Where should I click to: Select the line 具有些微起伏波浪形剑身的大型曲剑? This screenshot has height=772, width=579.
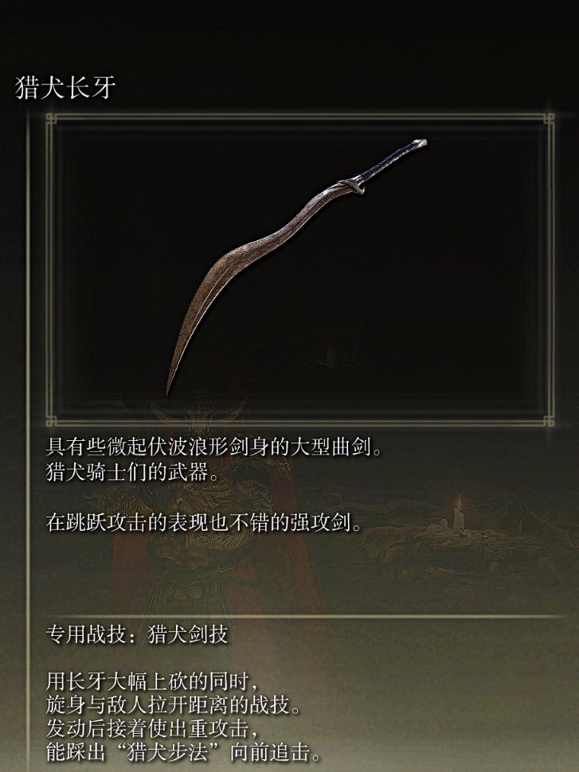click(214, 447)
